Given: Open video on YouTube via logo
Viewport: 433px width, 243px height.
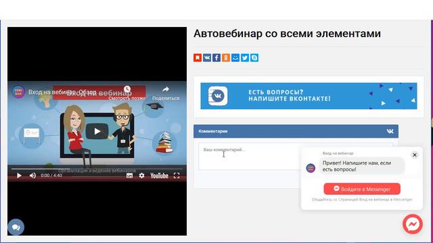Looking at the screenshot, I should pyautogui.click(x=159, y=175).
